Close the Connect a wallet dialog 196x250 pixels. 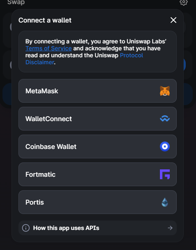(x=173, y=20)
